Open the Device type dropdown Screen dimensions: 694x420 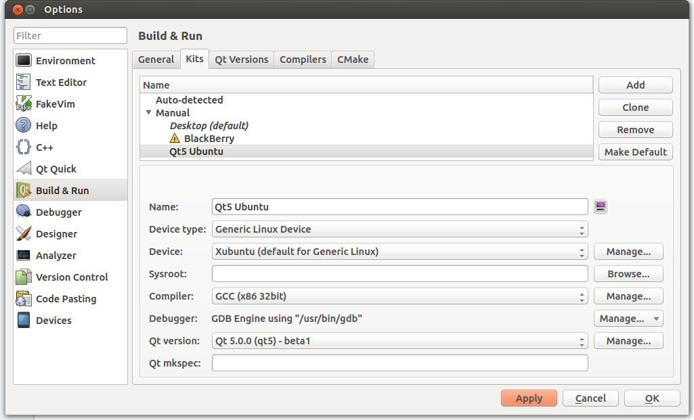point(400,229)
